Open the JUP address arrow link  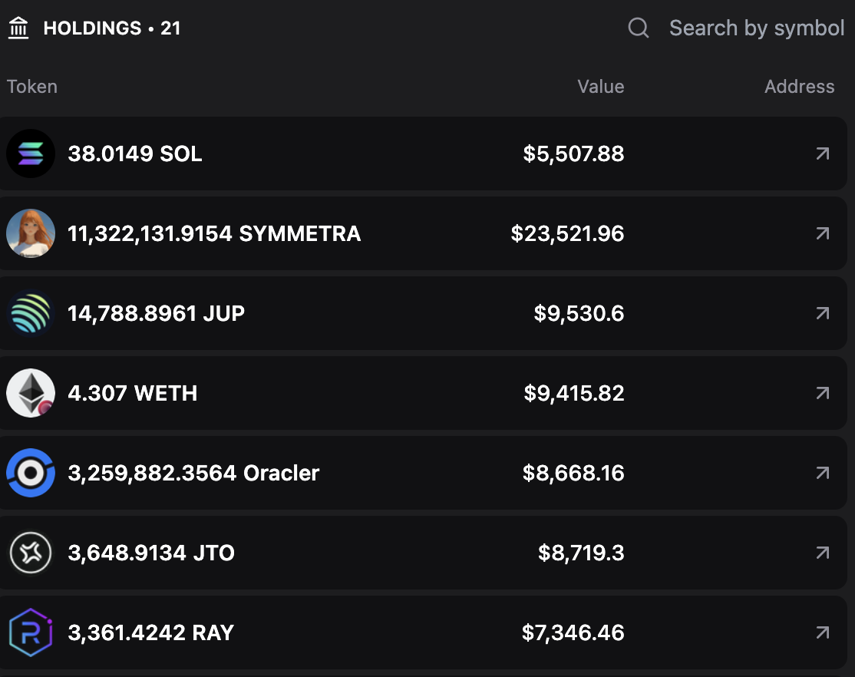click(822, 313)
